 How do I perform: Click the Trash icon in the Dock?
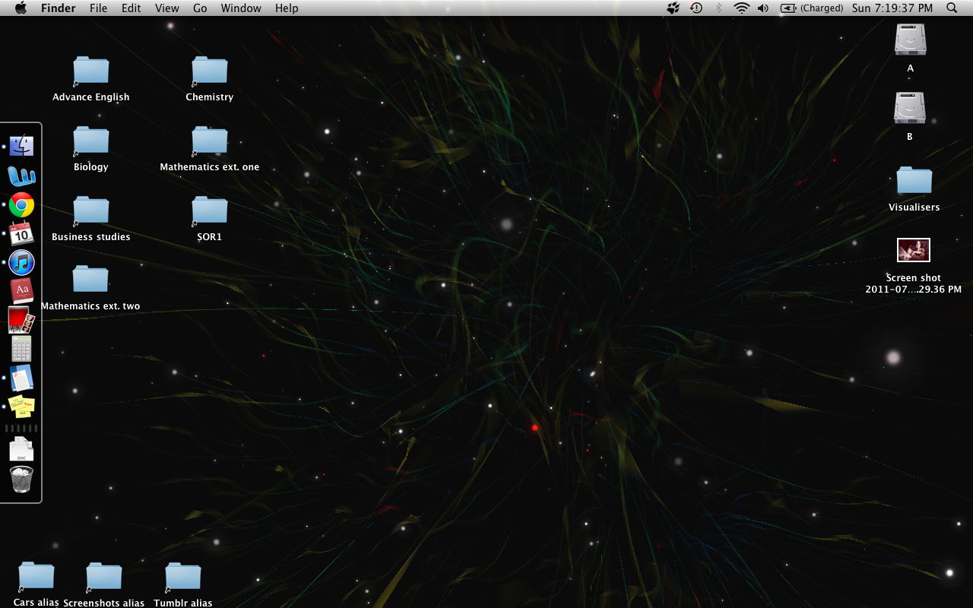point(21,480)
